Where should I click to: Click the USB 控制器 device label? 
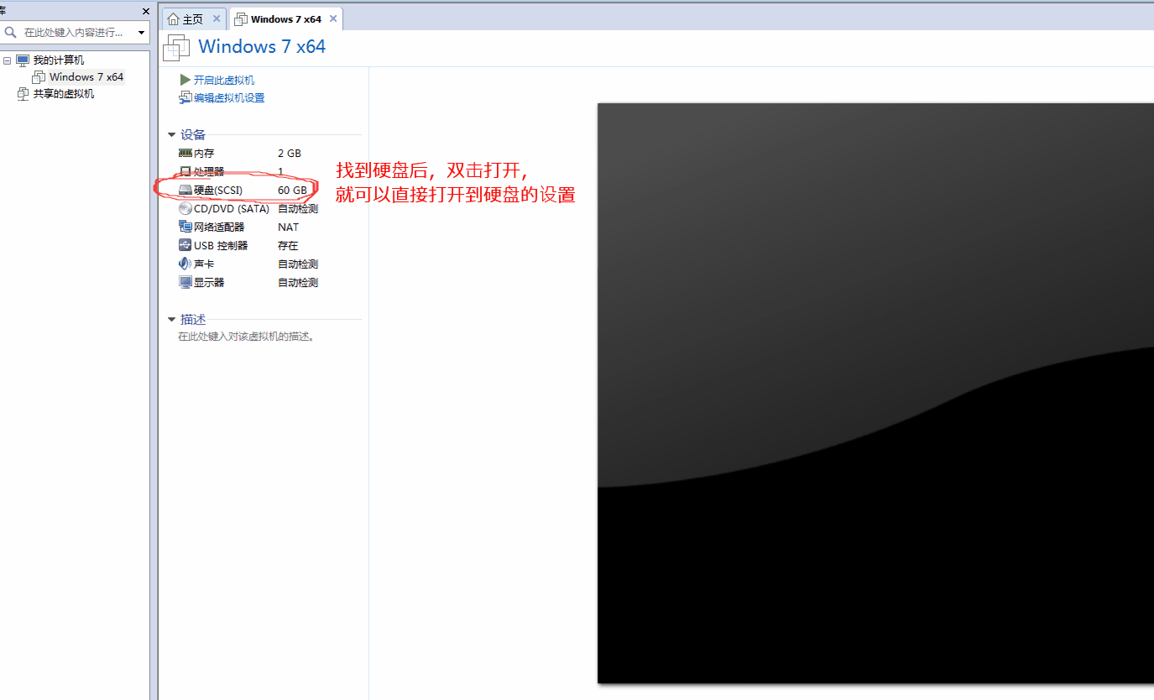coord(221,246)
